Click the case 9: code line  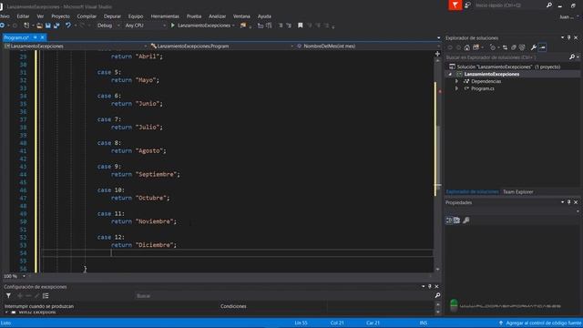pyautogui.click(x=109, y=167)
